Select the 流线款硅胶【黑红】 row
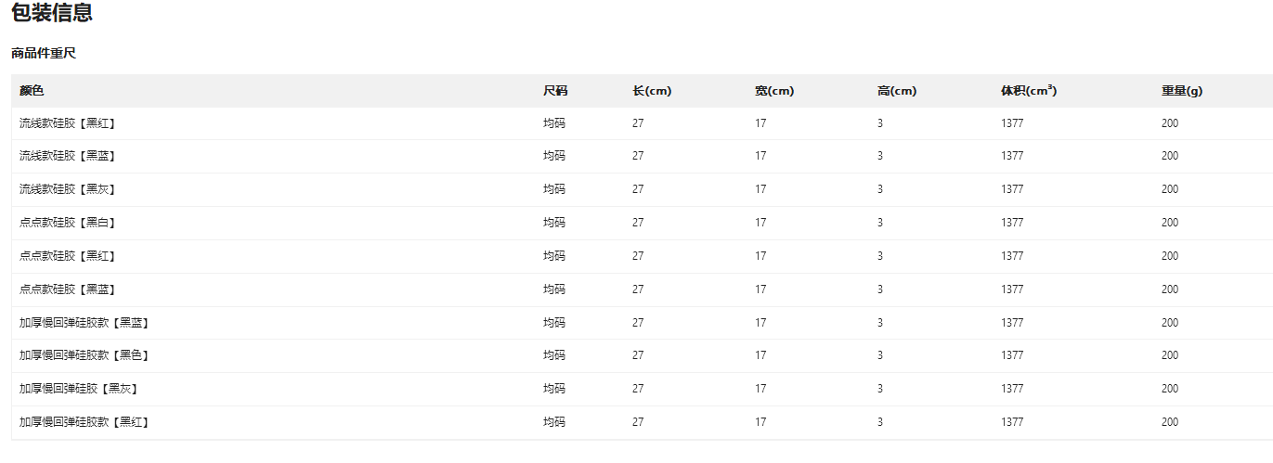The image size is (1273, 463). (67, 123)
